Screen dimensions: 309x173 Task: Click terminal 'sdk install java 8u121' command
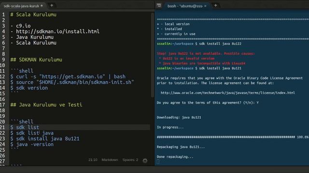coord(220,68)
